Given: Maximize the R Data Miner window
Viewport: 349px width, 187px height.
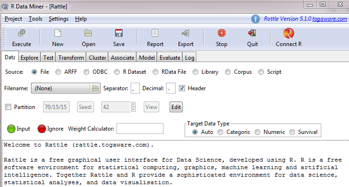Looking at the screenshot, I should (323, 4).
